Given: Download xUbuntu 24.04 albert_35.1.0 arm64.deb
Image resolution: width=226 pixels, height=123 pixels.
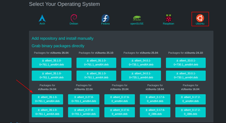Looking at the screenshot, I should click(x=47, y=112).
